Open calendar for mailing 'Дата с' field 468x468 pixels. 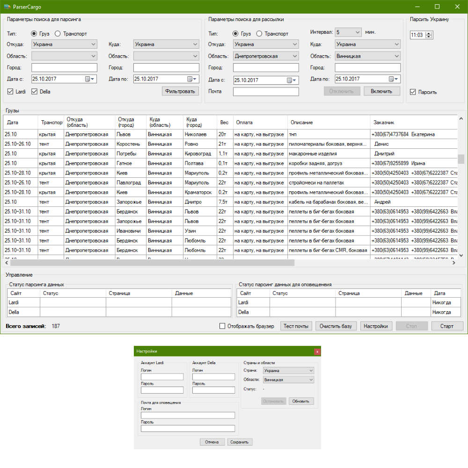coord(292,80)
